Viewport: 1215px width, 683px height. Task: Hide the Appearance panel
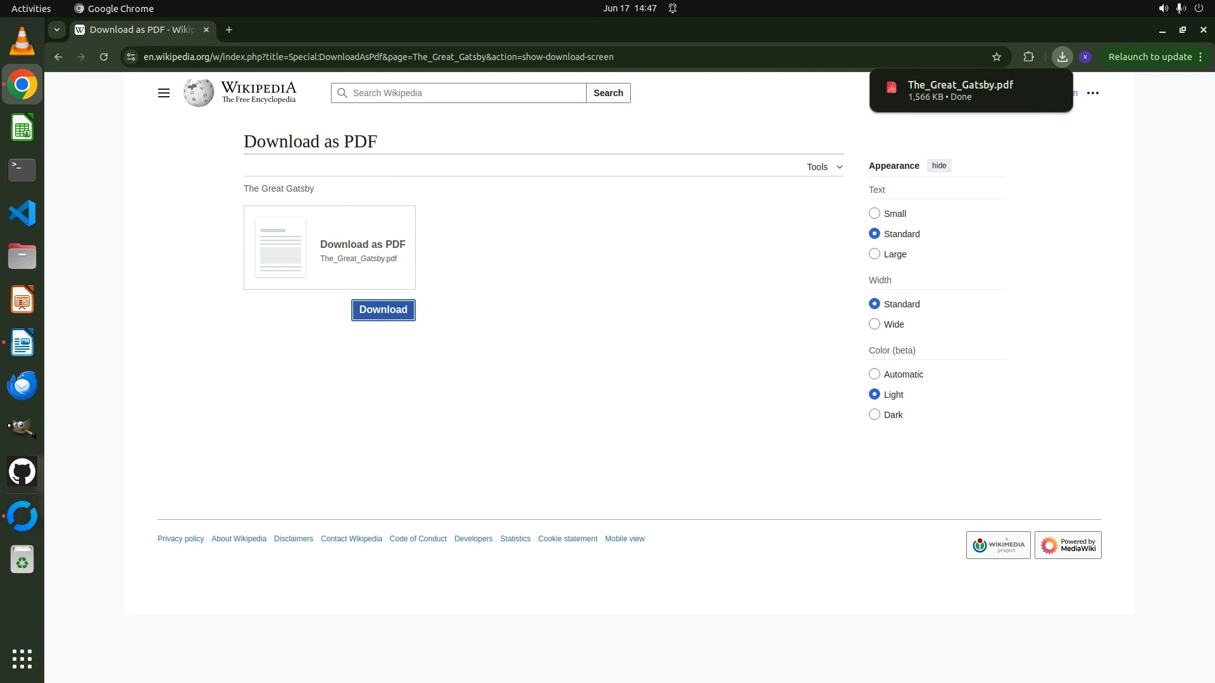[x=939, y=166]
